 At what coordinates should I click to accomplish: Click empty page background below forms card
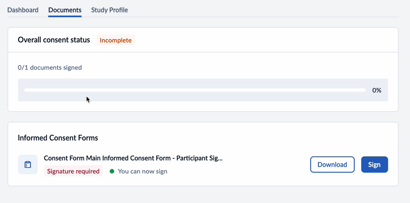(x=203, y=195)
